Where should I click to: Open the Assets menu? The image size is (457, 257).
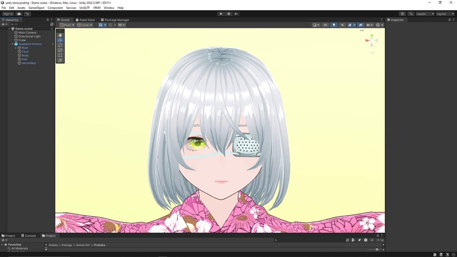pyautogui.click(x=21, y=8)
